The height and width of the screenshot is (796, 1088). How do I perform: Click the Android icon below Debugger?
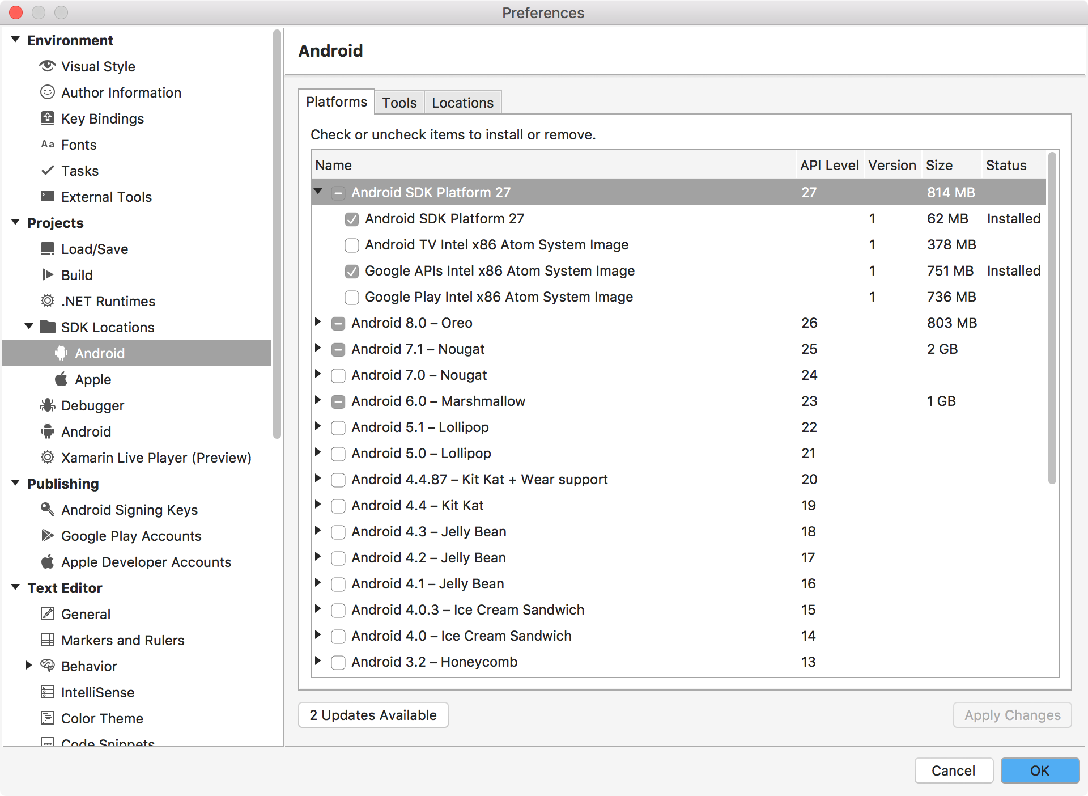tap(48, 431)
